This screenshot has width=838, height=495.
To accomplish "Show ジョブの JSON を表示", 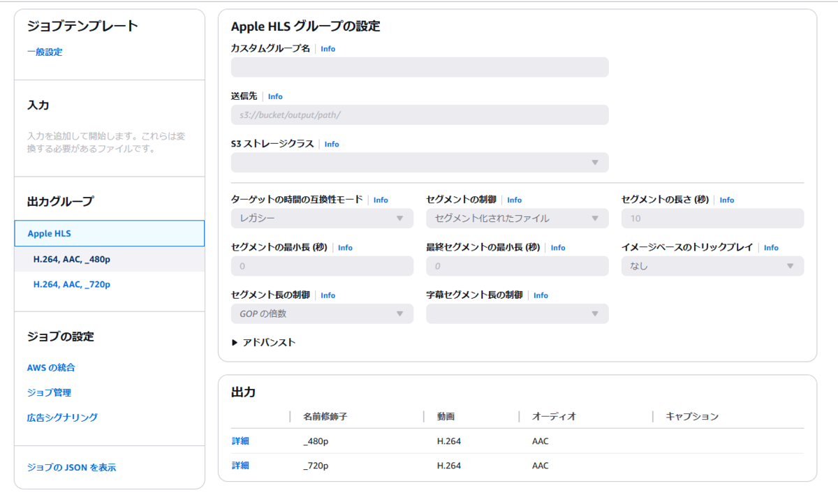I will pyautogui.click(x=72, y=468).
